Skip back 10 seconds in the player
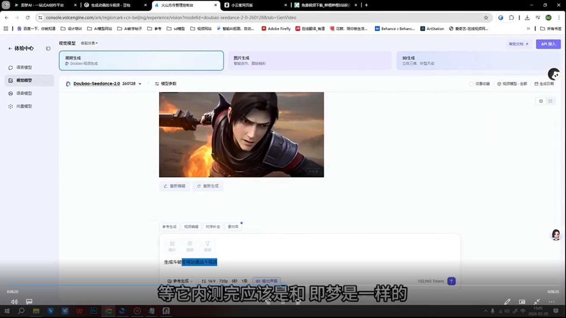566x318 pixels. point(268,302)
